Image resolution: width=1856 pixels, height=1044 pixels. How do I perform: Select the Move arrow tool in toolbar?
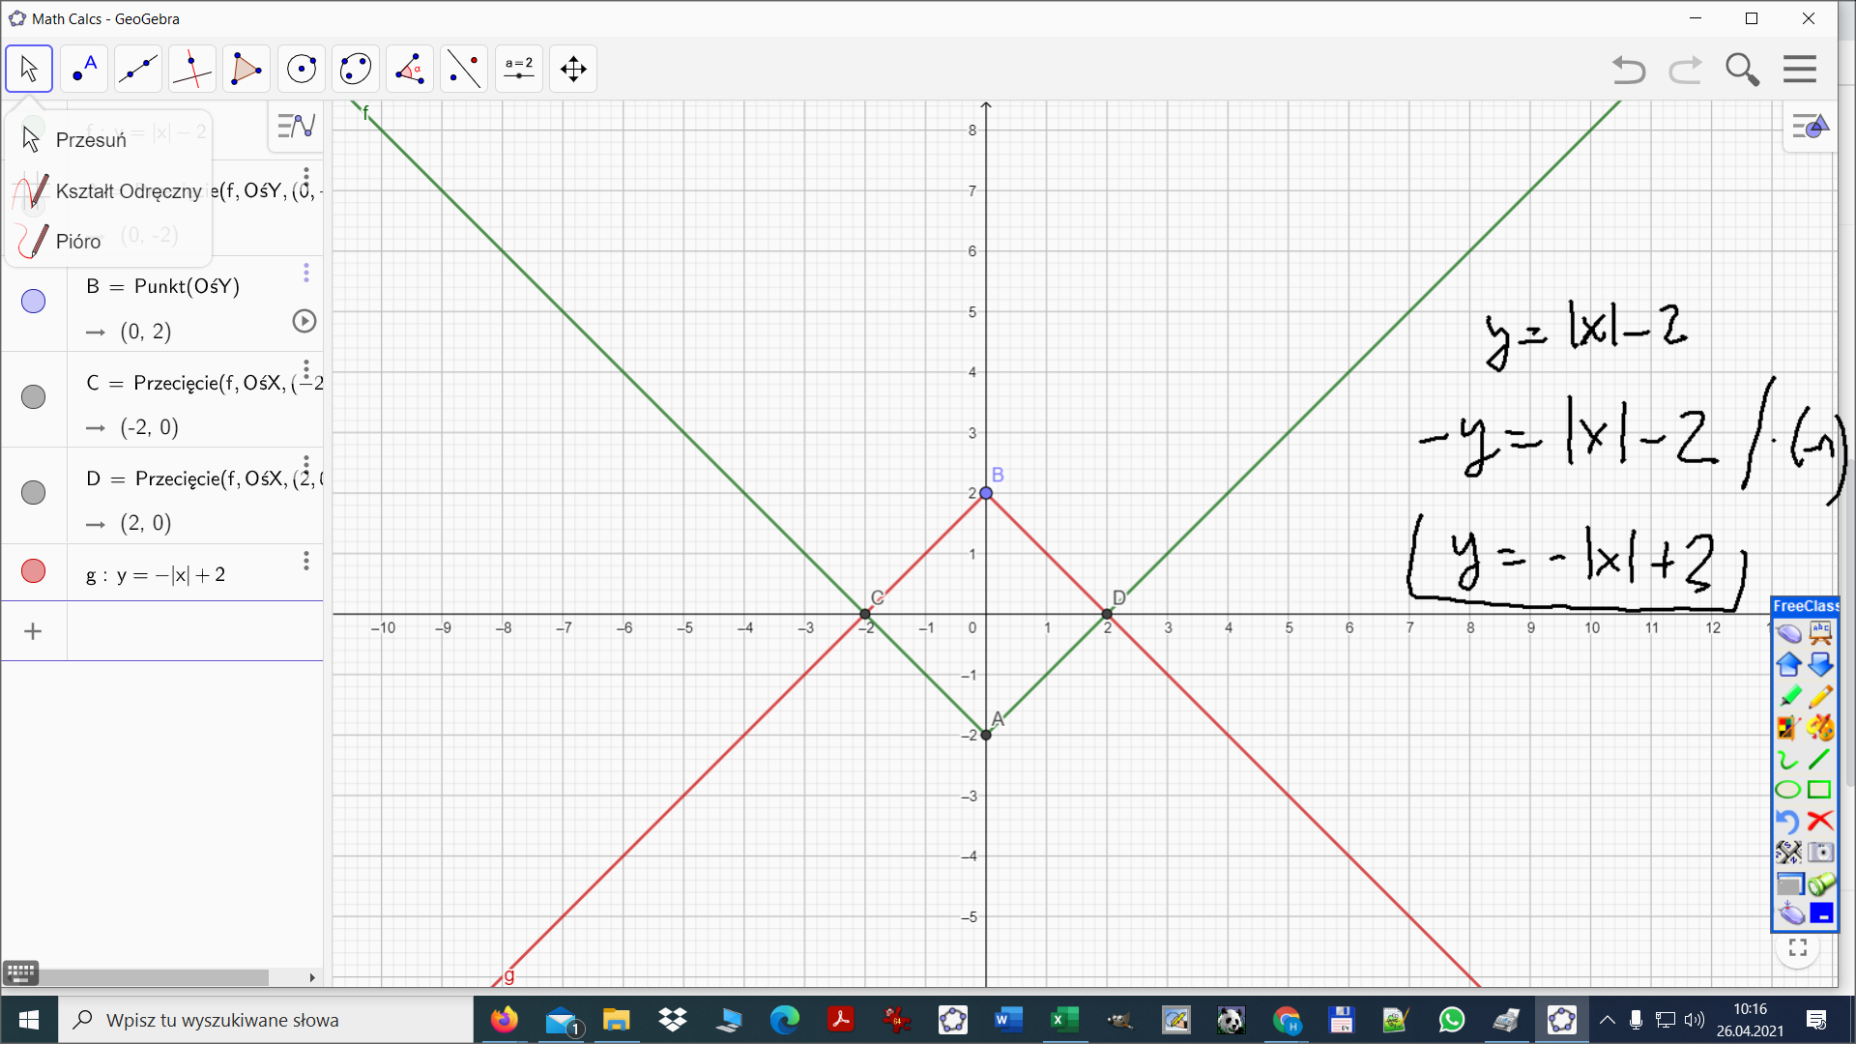pos(29,69)
